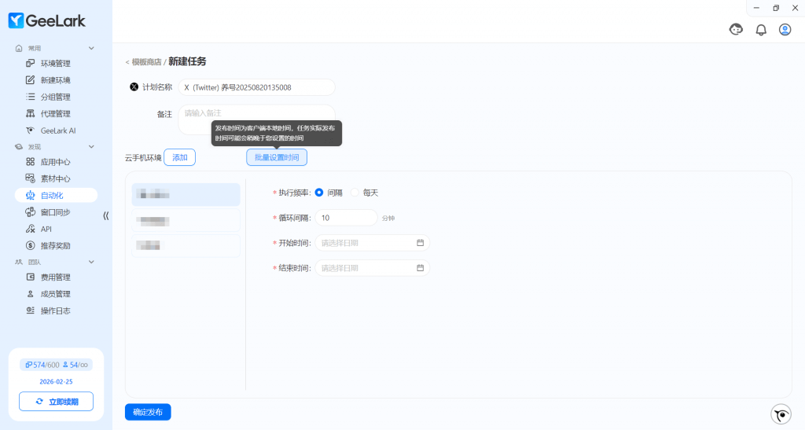Image resolution: width=805 pixels, height=430 pixels.
Task: Click the 批量设置时间 button
Action: pyautogui.click(x=277, y=157)
